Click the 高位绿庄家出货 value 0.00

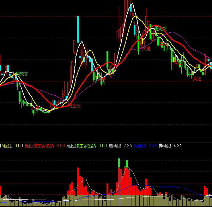pyautogui.click(x=102, y=146)
